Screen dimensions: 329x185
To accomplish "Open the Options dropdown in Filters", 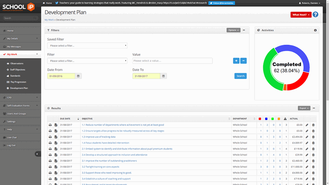I will (x=233, y=30).
